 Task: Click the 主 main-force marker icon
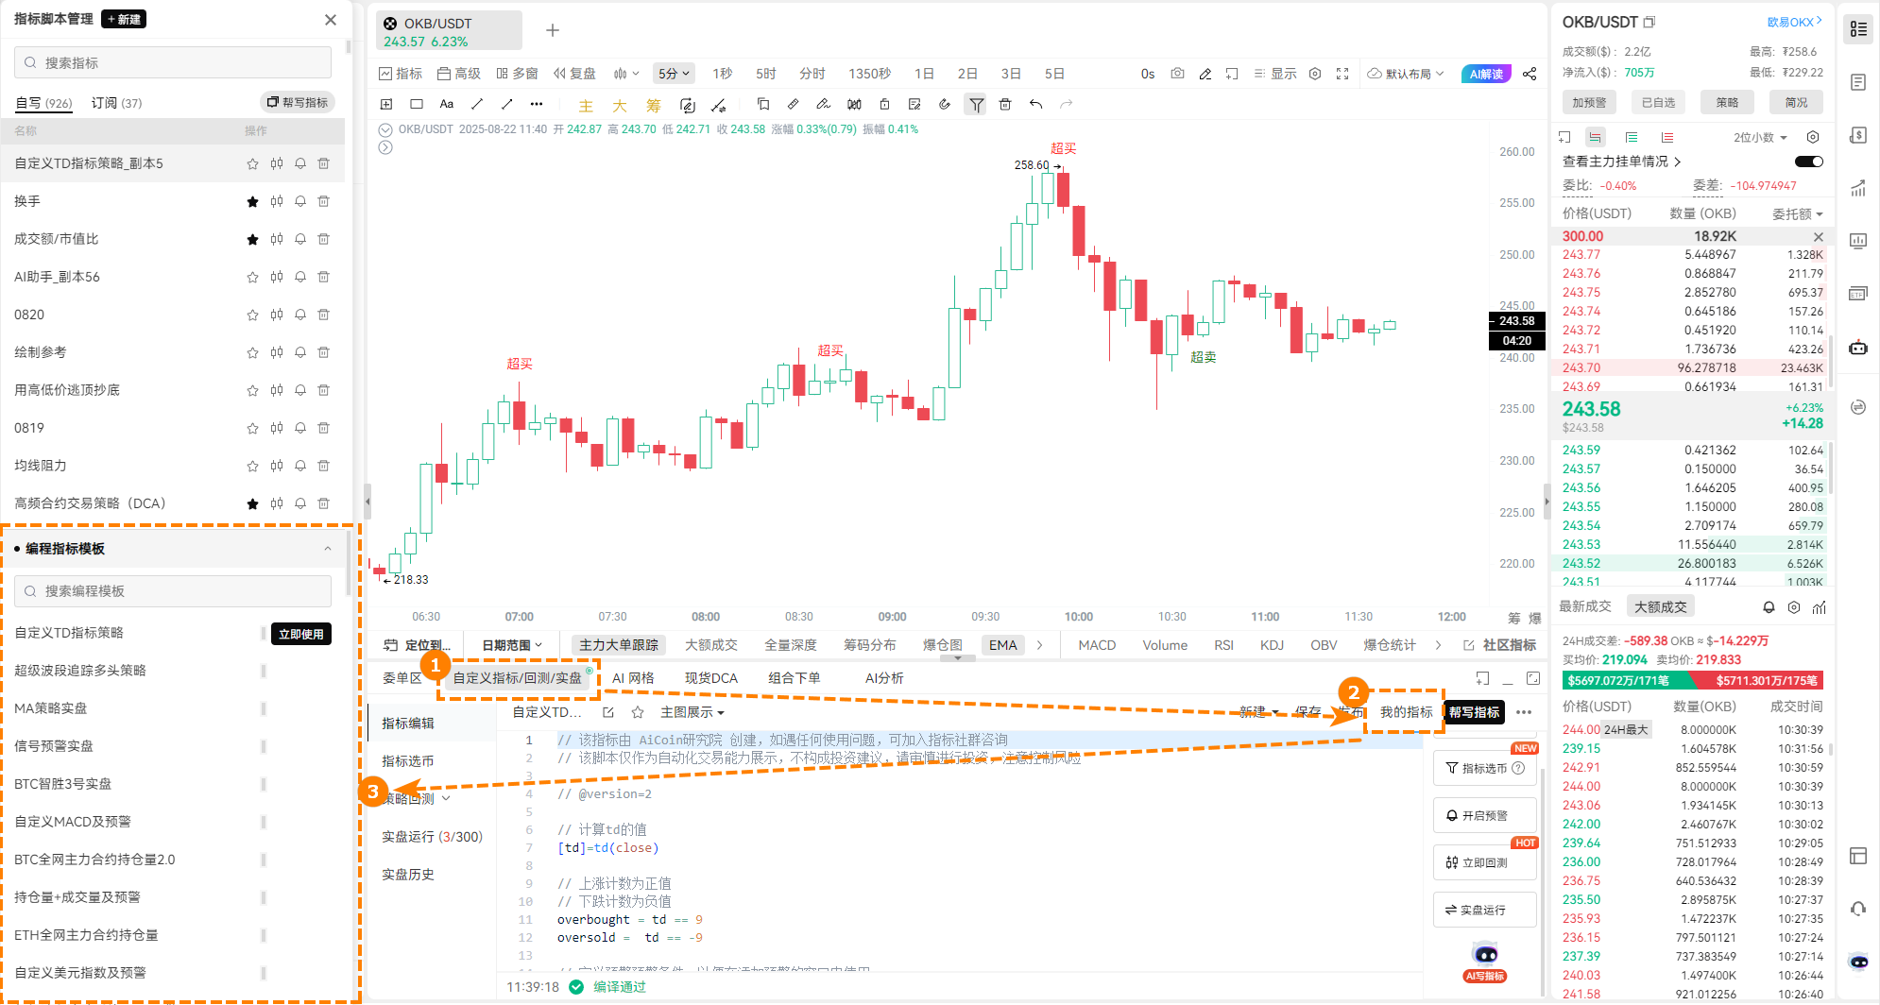pyautogui.click(x=586, y=106)
